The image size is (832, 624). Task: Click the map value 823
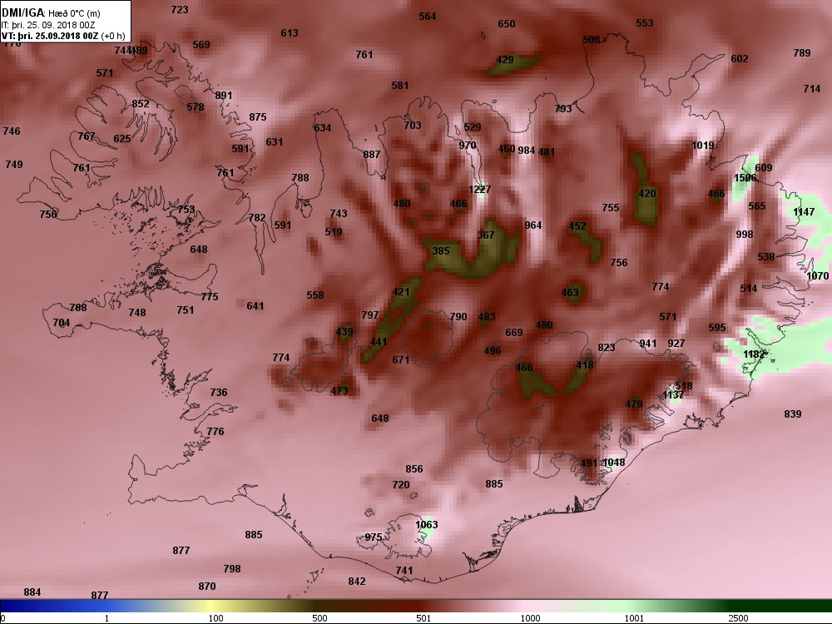606,348
